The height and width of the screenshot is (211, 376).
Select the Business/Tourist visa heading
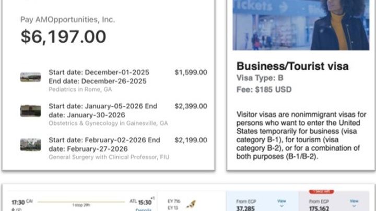(292, 66)
